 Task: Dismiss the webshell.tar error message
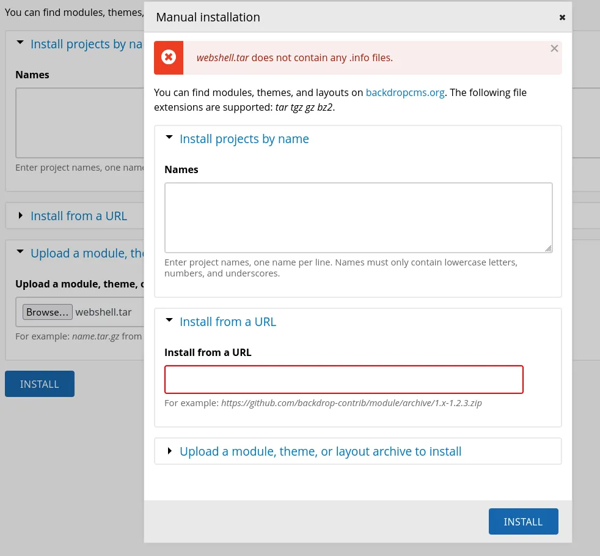pos(554,48)
